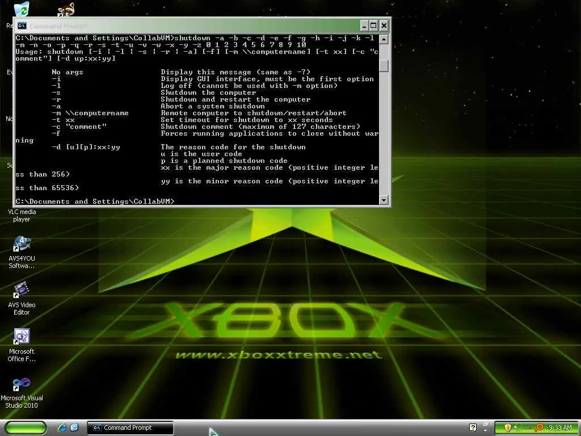The width and height of the screenshot is (581, 436).
Task: Launch Internet Explorer from Quick Launch
Action: pos(62,427)
